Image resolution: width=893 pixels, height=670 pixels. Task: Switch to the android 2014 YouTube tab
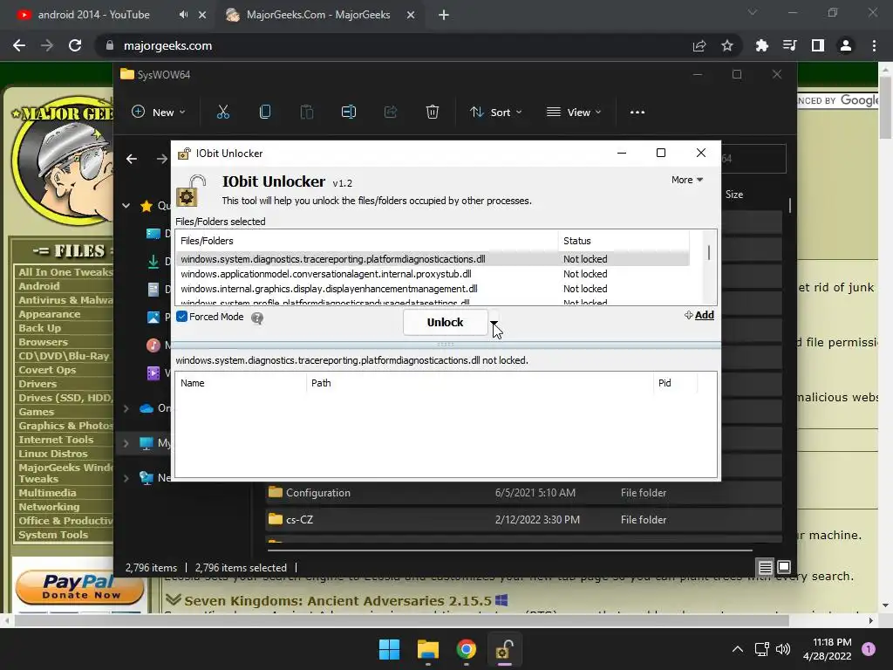pos(94,15)
